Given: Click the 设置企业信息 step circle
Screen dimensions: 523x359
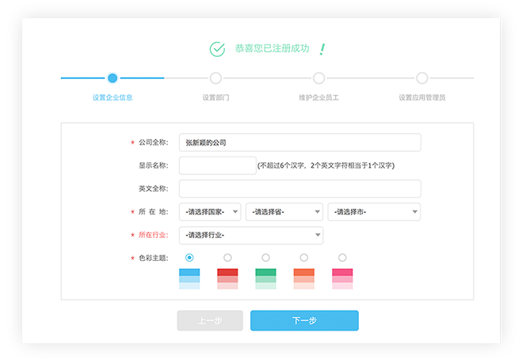Looking at the screenshot, I should pyautogui.click(x=113, y=77).
